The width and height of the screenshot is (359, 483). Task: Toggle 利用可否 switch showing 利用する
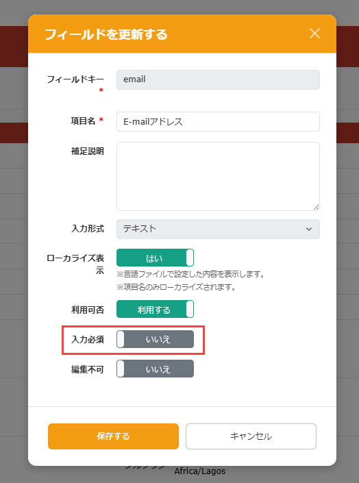pyautogui.click(x=155, y=309)
